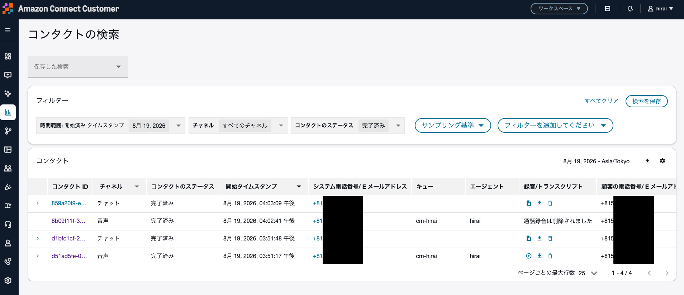The height and width of the screenshot is (295, 684).
Task: Open channel column header filter arrow
Action: point(137,187)
